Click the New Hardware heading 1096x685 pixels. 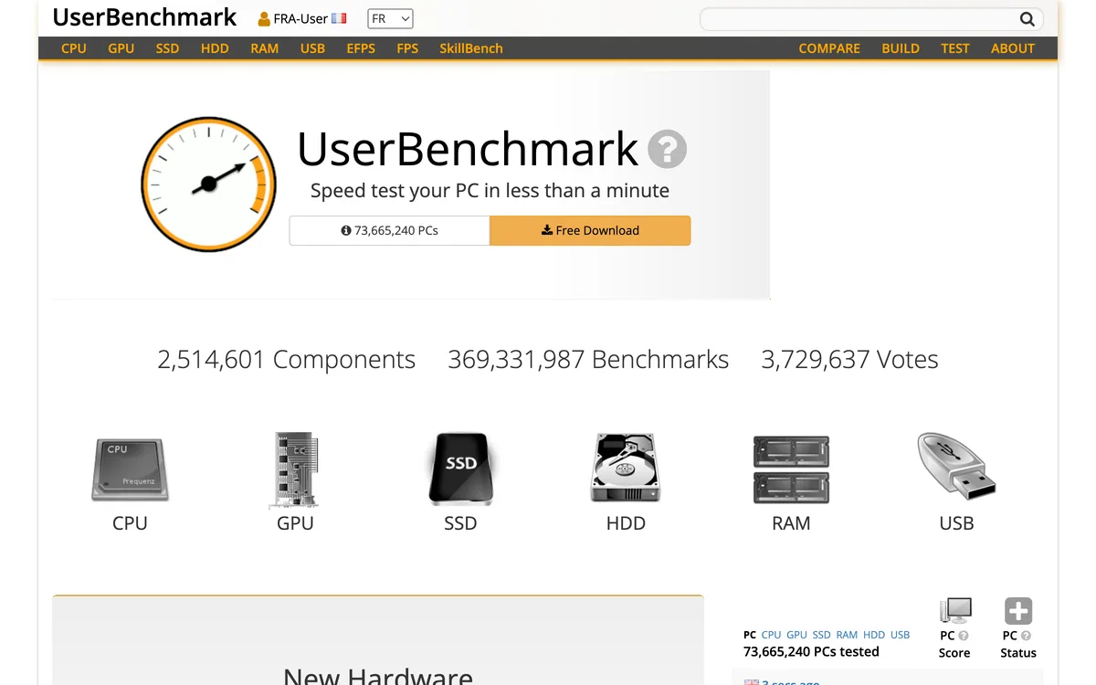click(x=378, y=677)
